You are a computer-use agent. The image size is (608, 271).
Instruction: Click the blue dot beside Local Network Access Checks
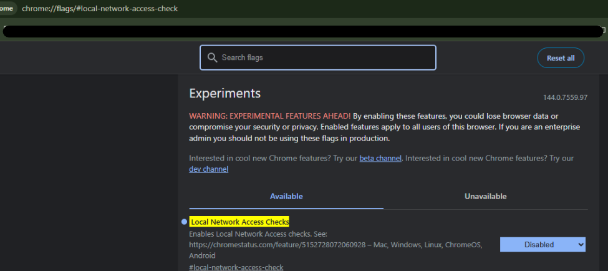click(x=184, y=222)
